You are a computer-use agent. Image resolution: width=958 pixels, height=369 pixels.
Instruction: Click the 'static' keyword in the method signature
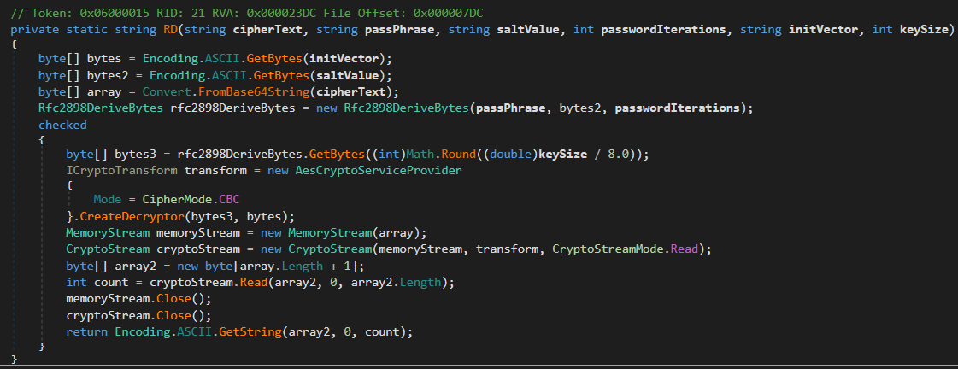(x=87, y=29)
